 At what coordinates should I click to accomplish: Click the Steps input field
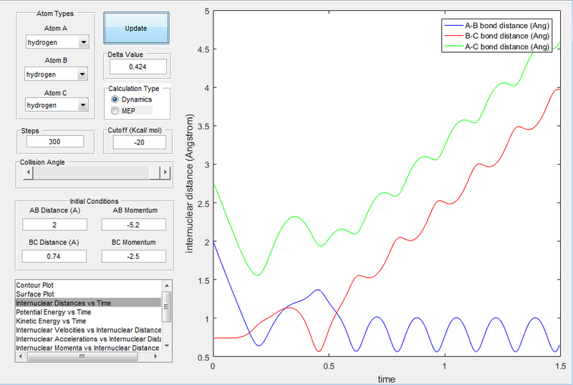point(55,142)
